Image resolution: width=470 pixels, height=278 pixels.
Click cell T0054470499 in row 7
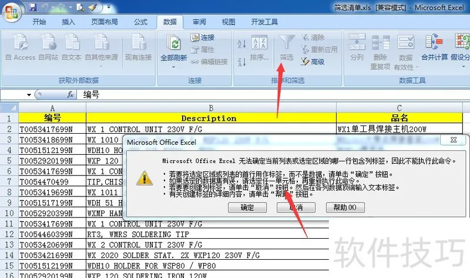[52, 182]
